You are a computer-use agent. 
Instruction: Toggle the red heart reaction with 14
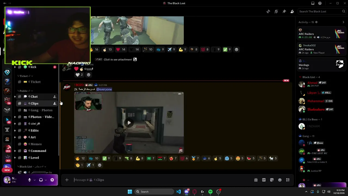121,50
